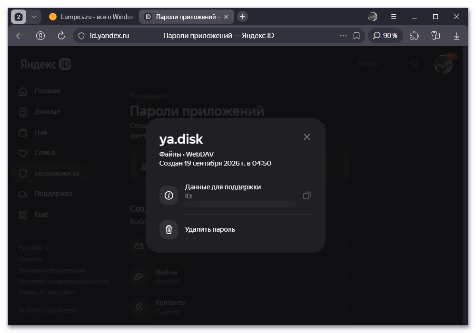Screen dimensions: 476x333
Task: Select the Контакты CardDAV row
Action: (x=239, y=307)
